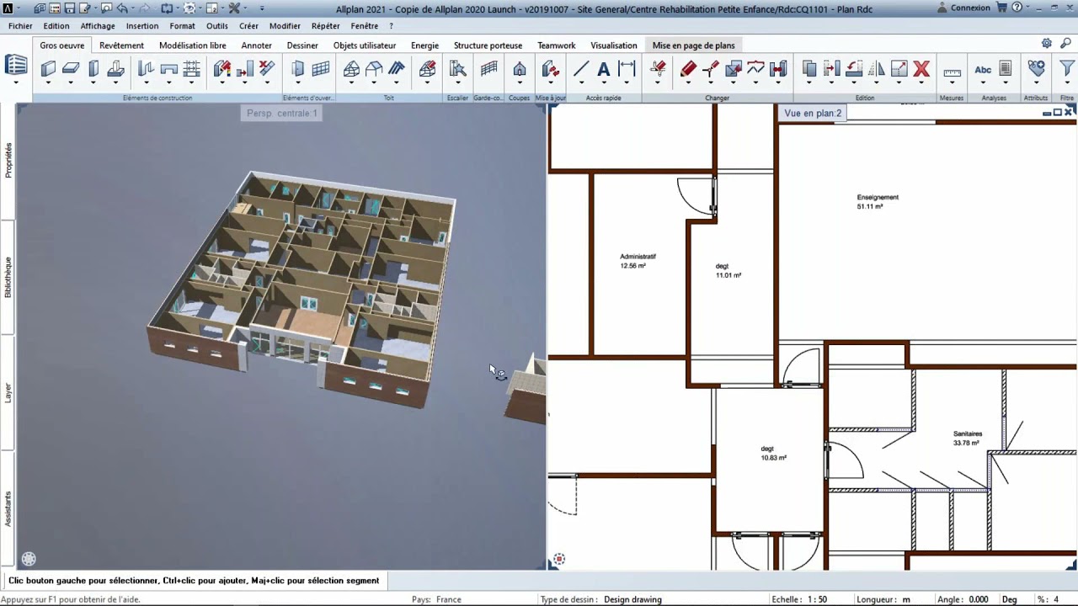Click the shopping cart icon in title bar
1078x606 pixels.
(1001, 8)
